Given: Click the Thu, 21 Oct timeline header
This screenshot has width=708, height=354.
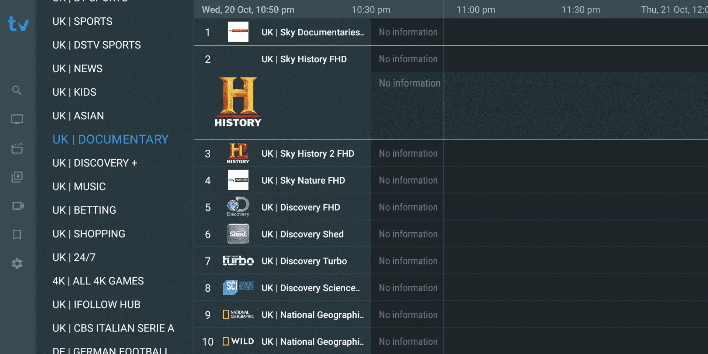Looking at the screenshot, I should click(674, 10).
